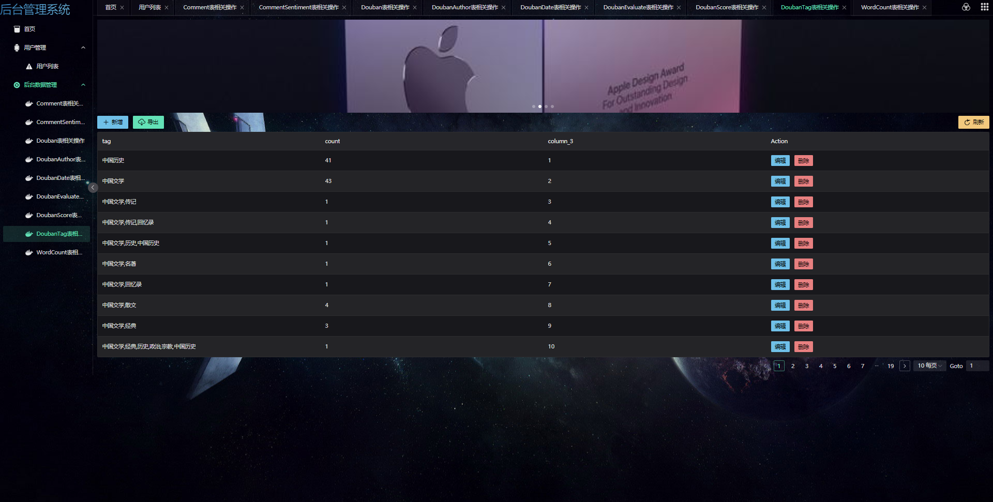993x502 pixels.
Task: Close the 首页 tab
Action: 122,8
